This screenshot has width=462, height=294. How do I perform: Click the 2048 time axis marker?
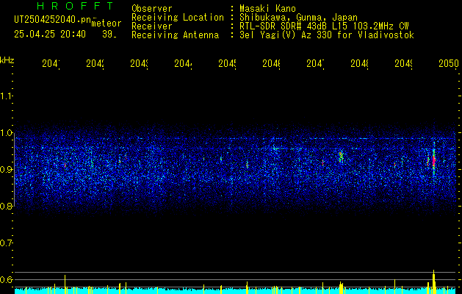pyautogui.click(x=359, y=64)
